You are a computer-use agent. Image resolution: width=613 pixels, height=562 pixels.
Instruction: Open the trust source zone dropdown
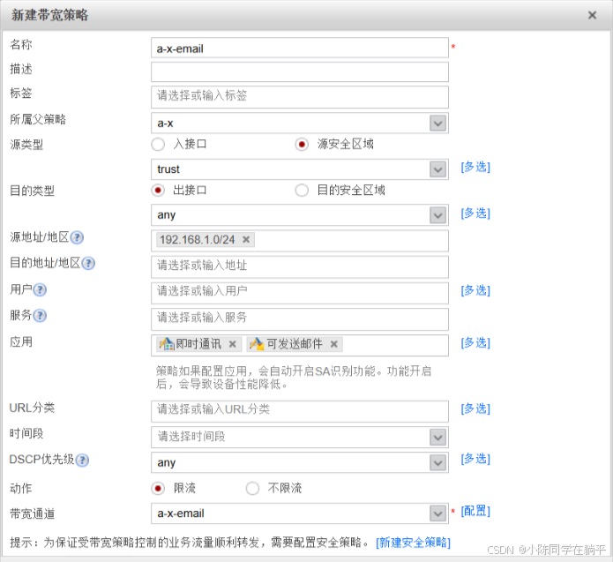[437, 169]
